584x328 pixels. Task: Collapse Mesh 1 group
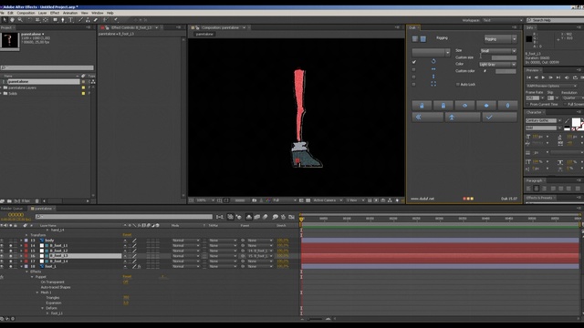[x=37, y=292]
